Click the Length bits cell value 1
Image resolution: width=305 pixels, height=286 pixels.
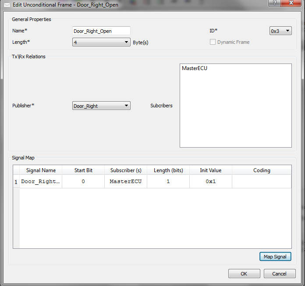coord(168,182)
